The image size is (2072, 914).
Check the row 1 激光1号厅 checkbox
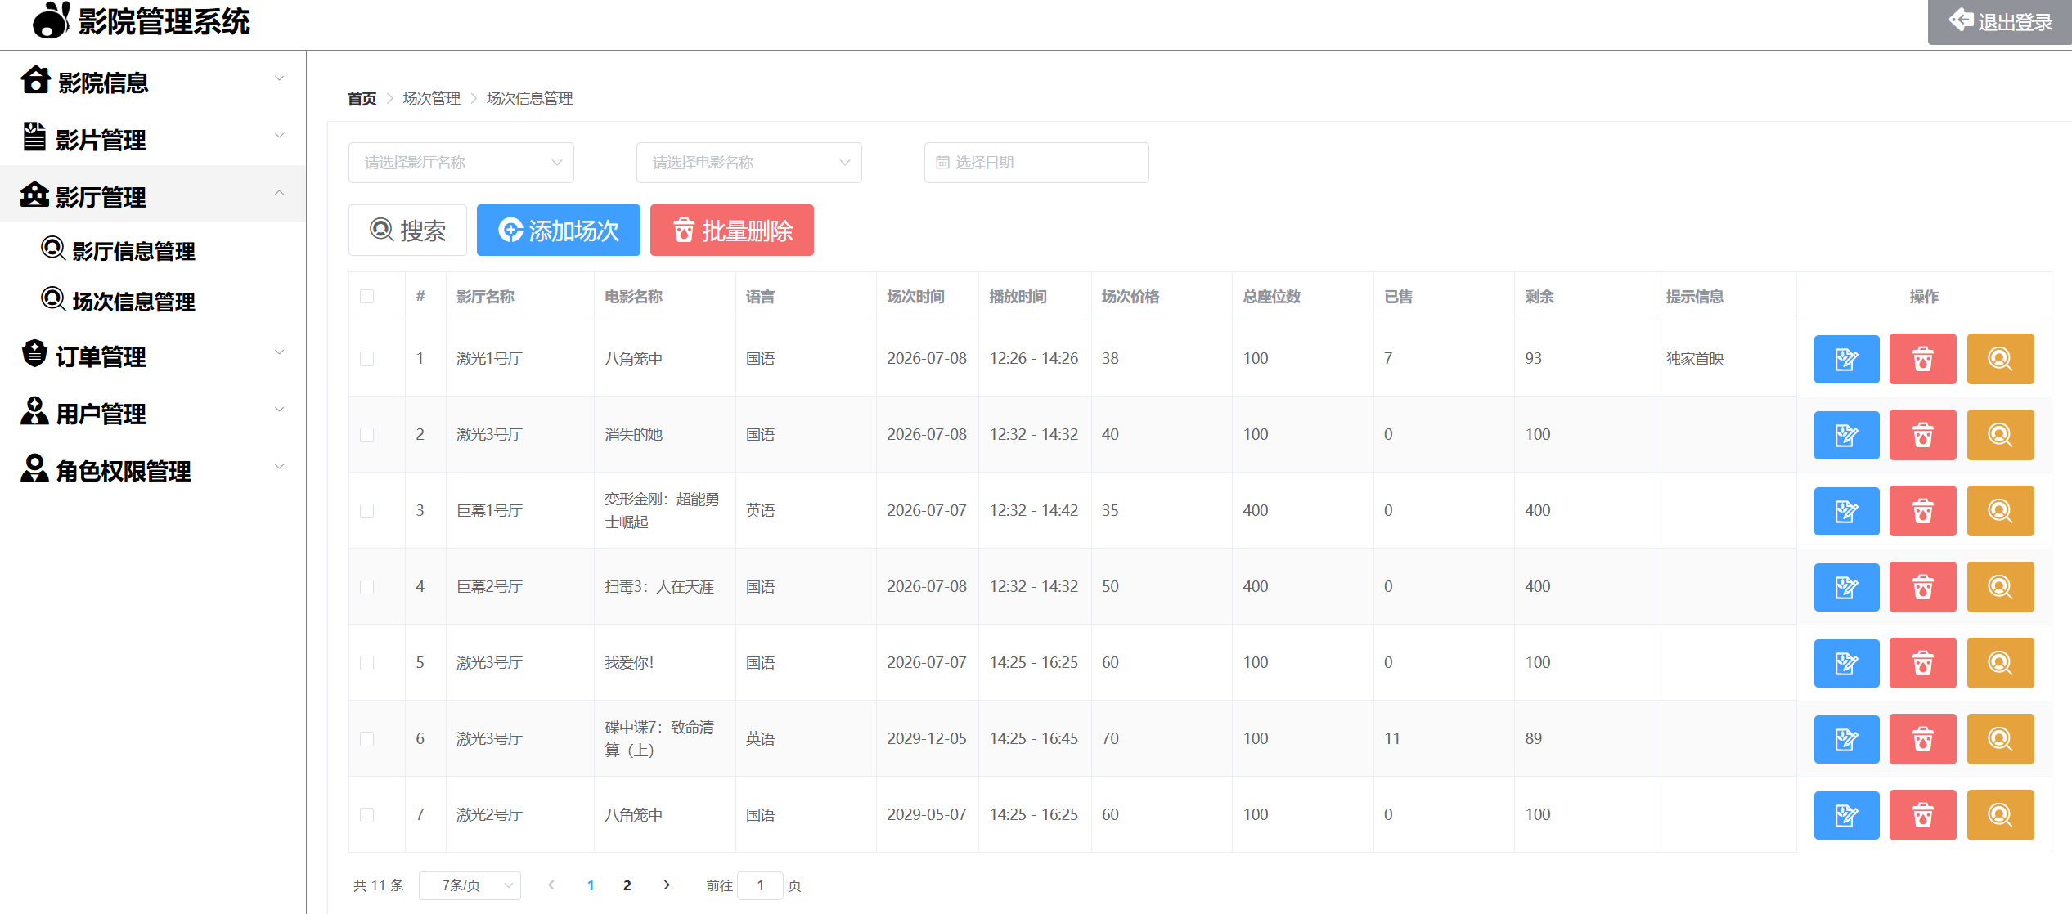click(x=367, y=359)
